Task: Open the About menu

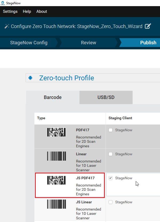Action: (x=42, y=11)
